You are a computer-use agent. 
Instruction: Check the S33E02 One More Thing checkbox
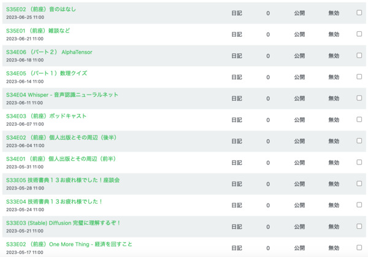coord(359,247)
